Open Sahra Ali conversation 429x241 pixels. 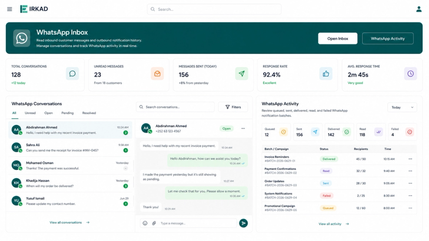coord(70,148)
